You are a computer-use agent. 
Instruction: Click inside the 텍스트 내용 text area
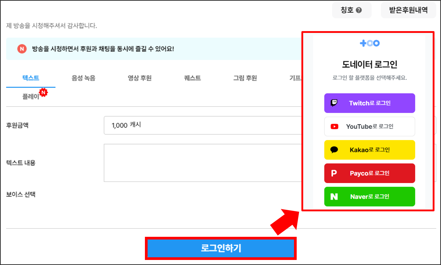point(202,163)
